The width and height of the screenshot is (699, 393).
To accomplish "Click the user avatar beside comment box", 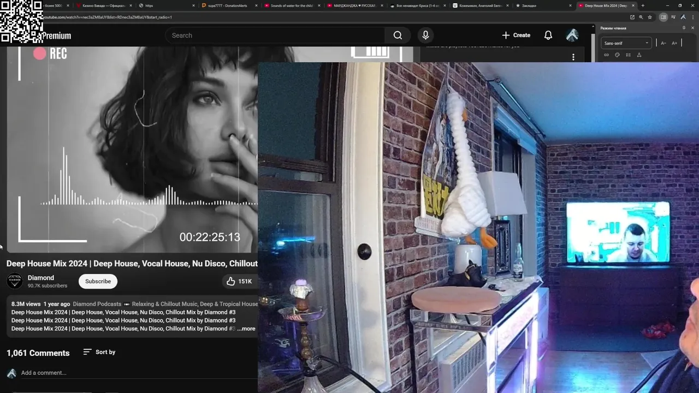I will pyautogui.click(x=11, y=373).
